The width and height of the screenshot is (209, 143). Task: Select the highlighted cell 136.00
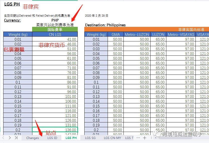pos(55,130)
